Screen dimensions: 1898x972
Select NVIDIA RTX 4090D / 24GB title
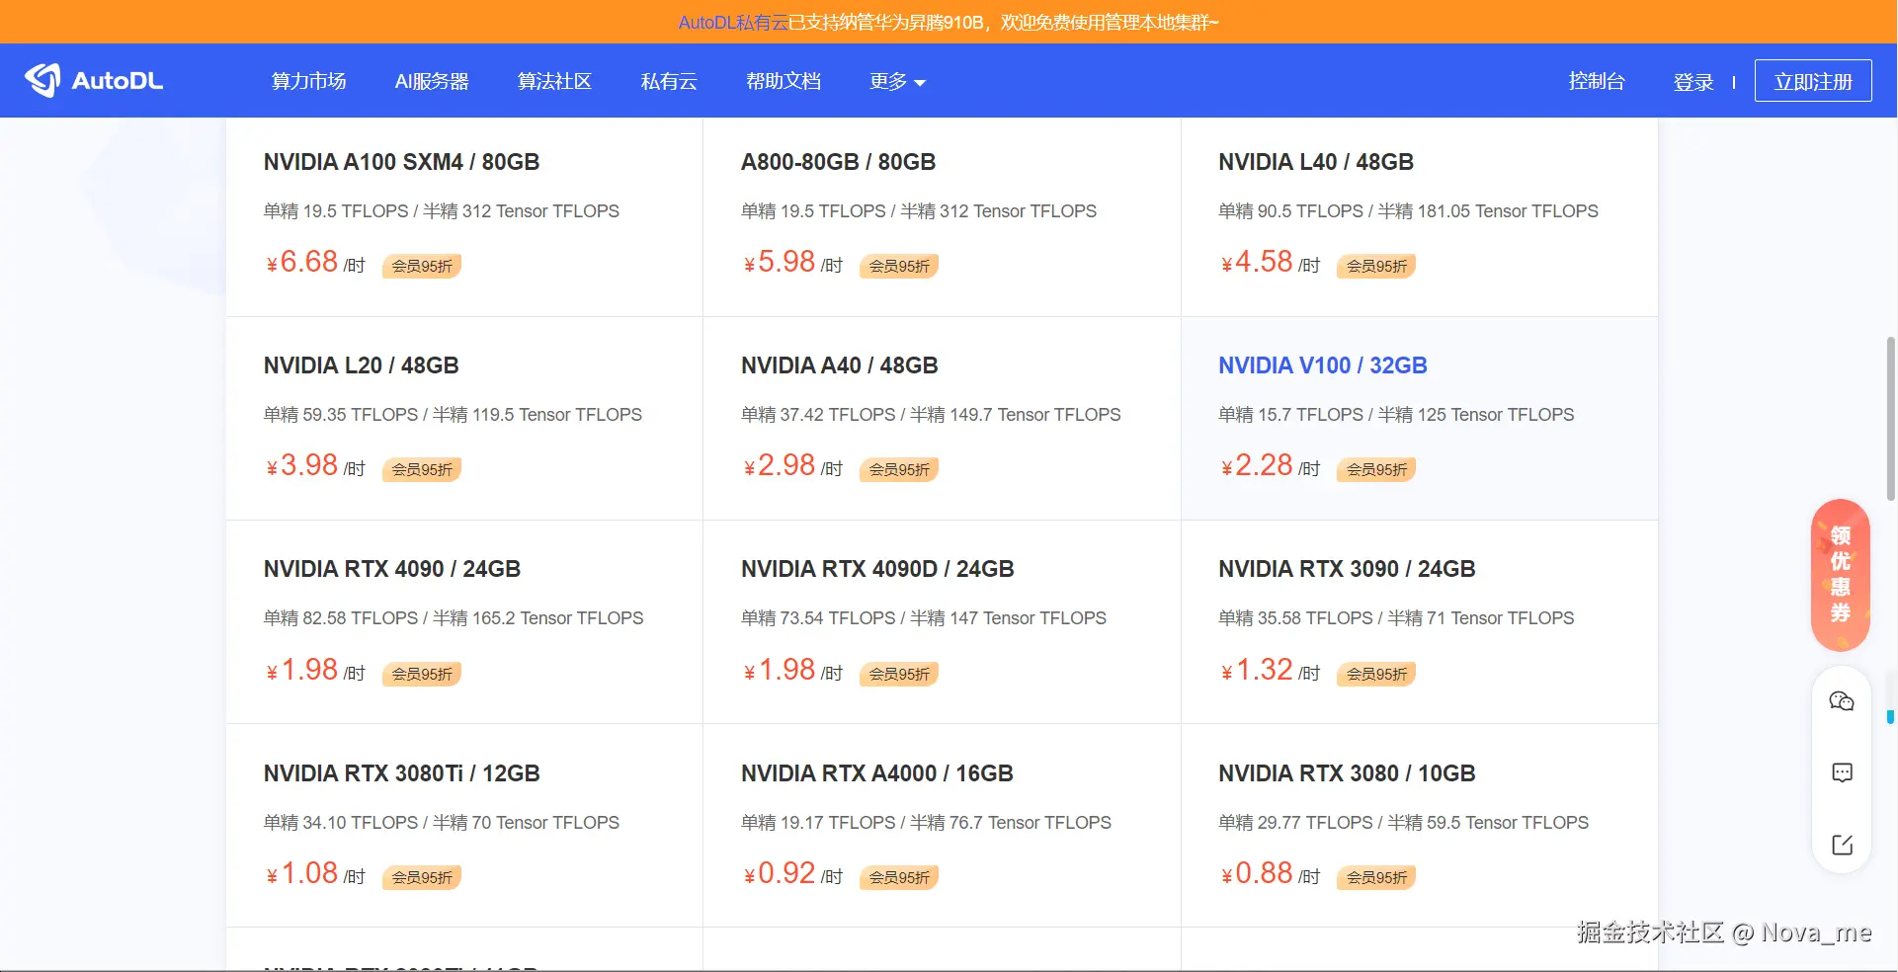[877, 569]
